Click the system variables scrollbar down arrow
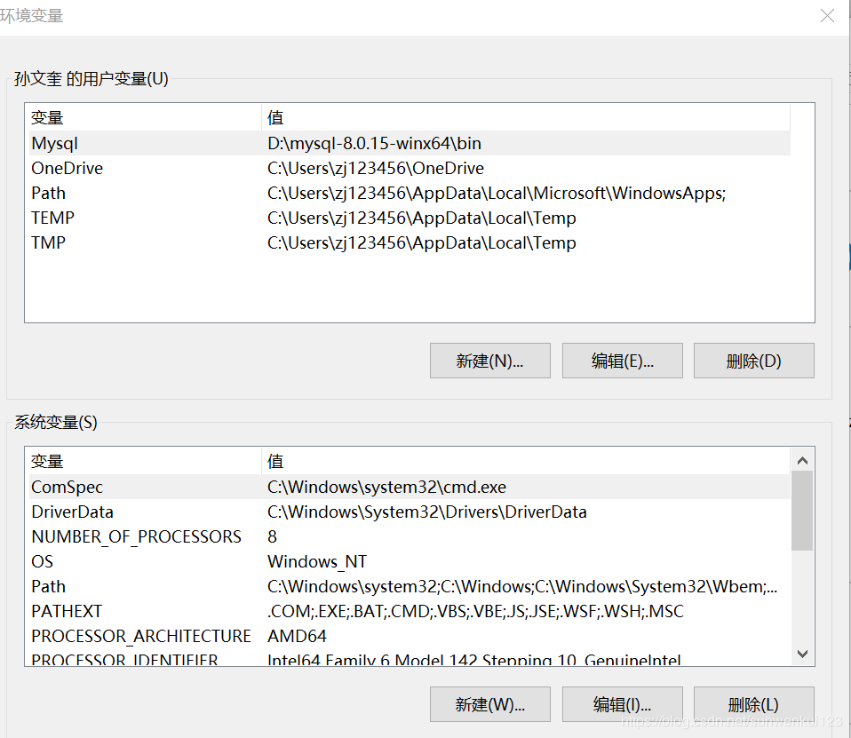 coord(802,654)
